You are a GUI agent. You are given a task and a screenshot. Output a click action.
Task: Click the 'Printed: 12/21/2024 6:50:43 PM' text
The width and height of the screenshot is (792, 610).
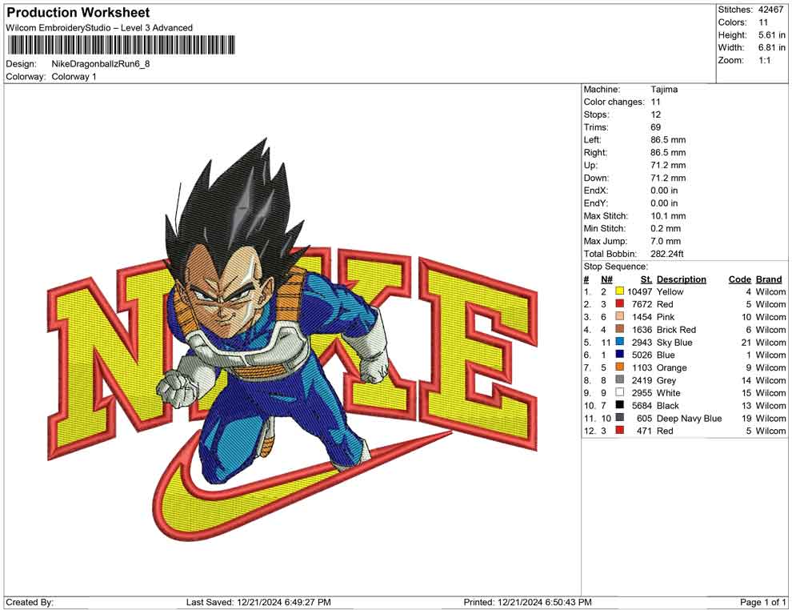coord(527,602)
